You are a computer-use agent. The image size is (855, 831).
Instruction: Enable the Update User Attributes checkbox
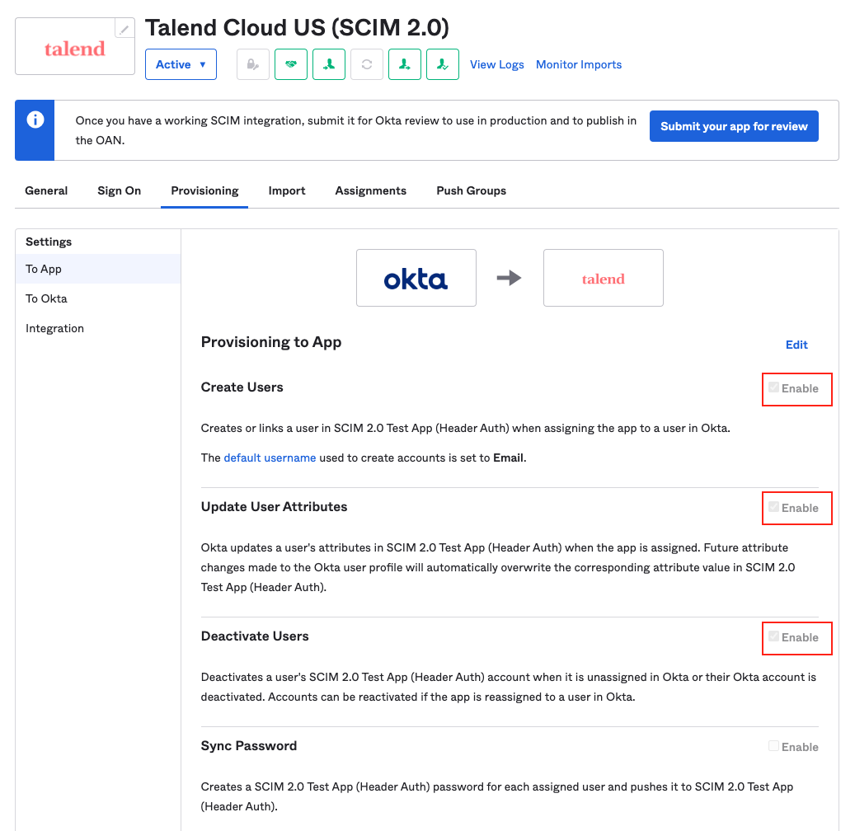pos(773,507)
